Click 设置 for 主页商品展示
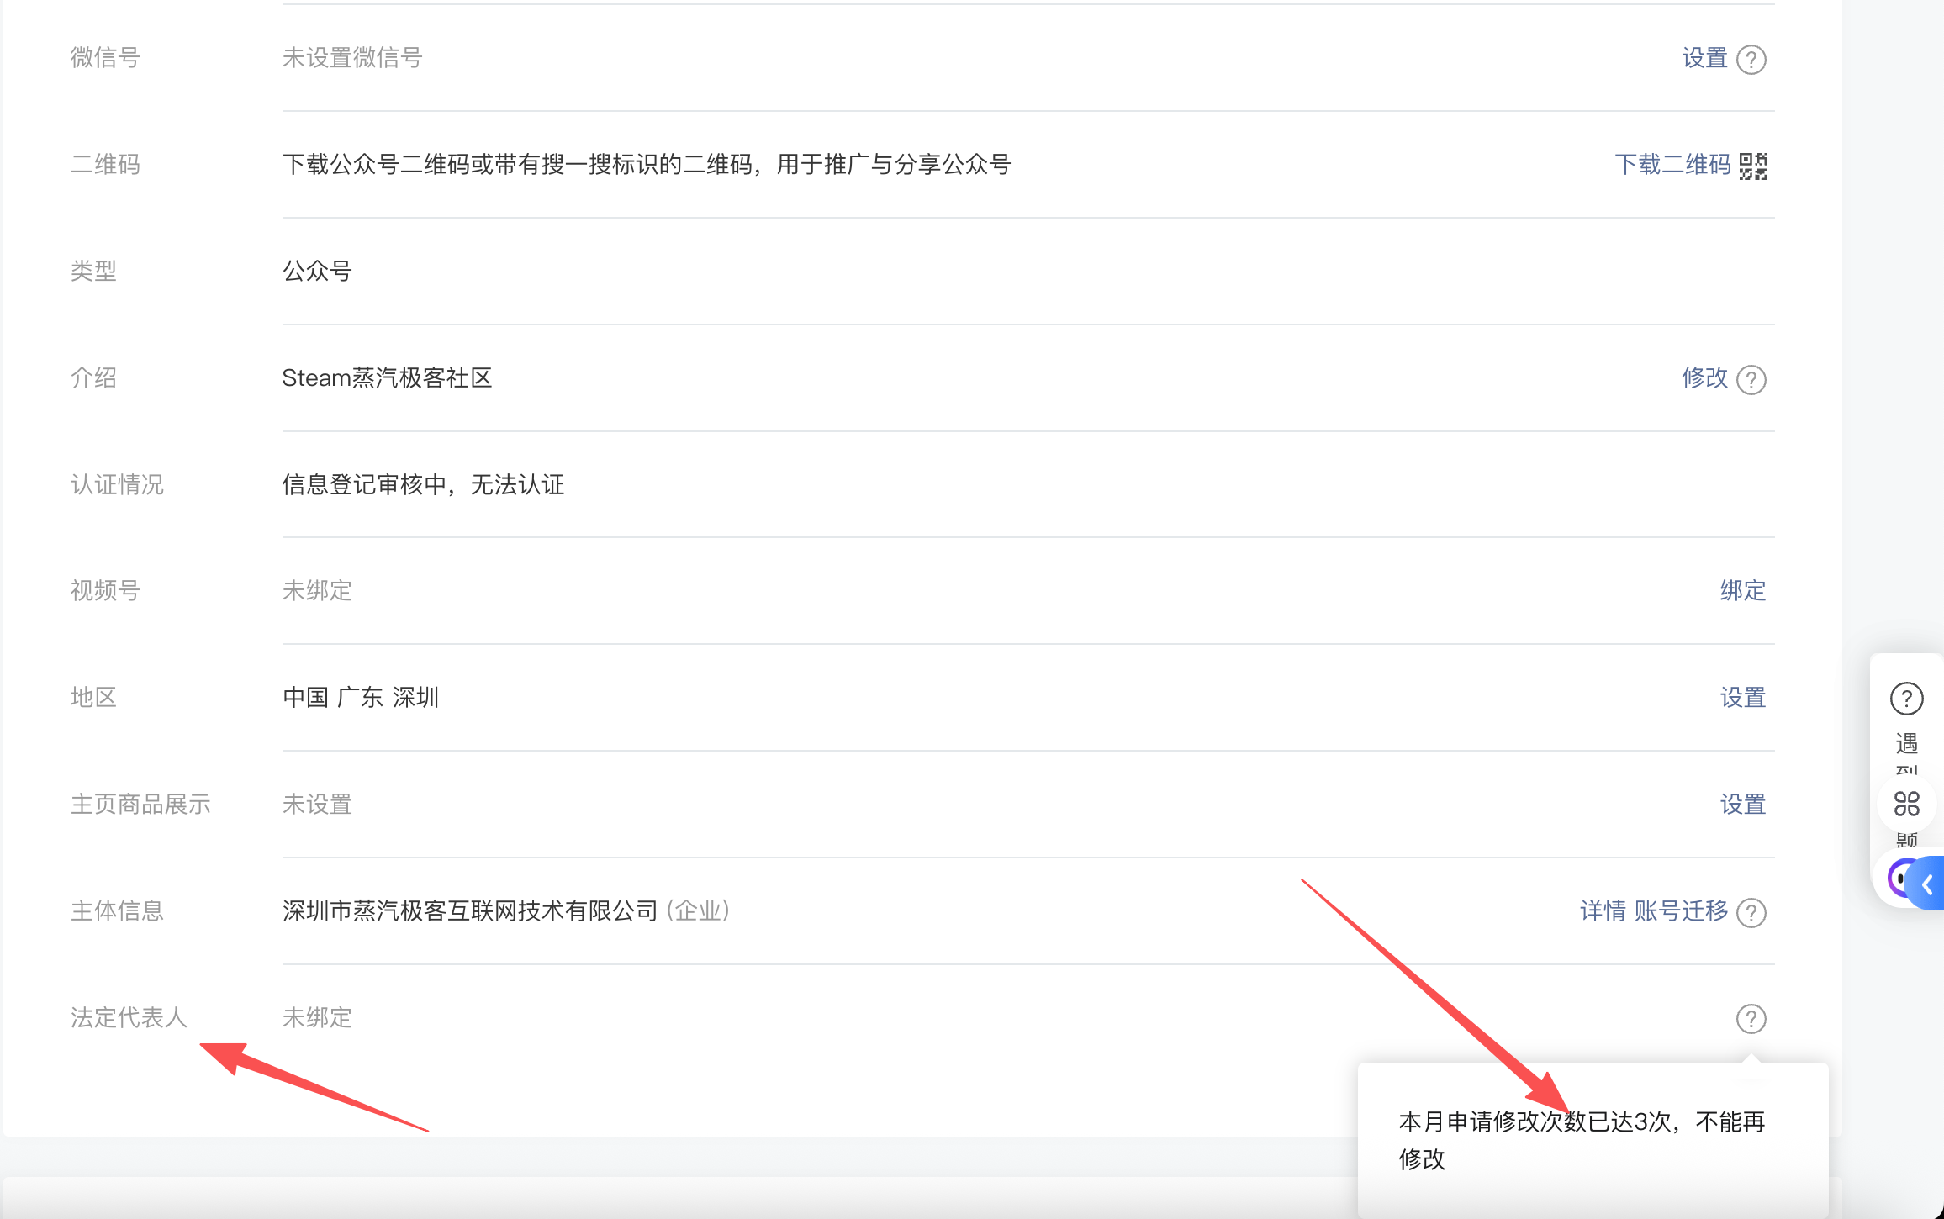This screenshot has height=1219, width=1944. 1742,805
